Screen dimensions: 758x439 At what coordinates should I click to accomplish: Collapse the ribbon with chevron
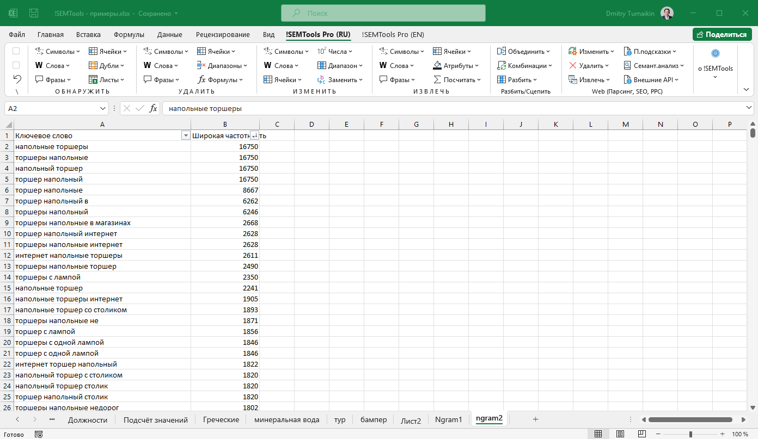(x=746, y=89)
